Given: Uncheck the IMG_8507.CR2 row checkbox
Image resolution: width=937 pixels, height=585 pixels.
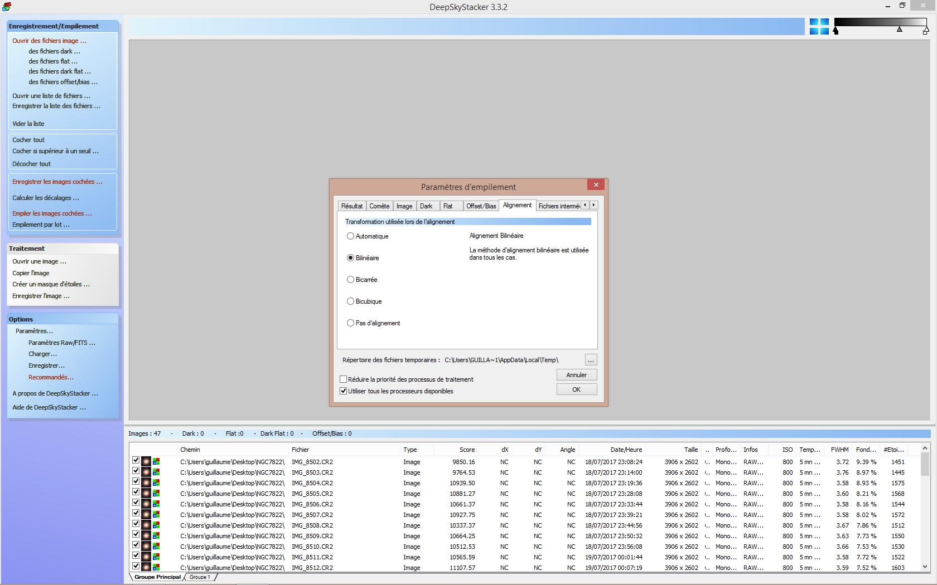Looking at the screenshot, I should point(136,513).
